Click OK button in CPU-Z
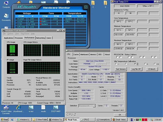Viewport: 163px width, 122px height. (x=120, y=115)
